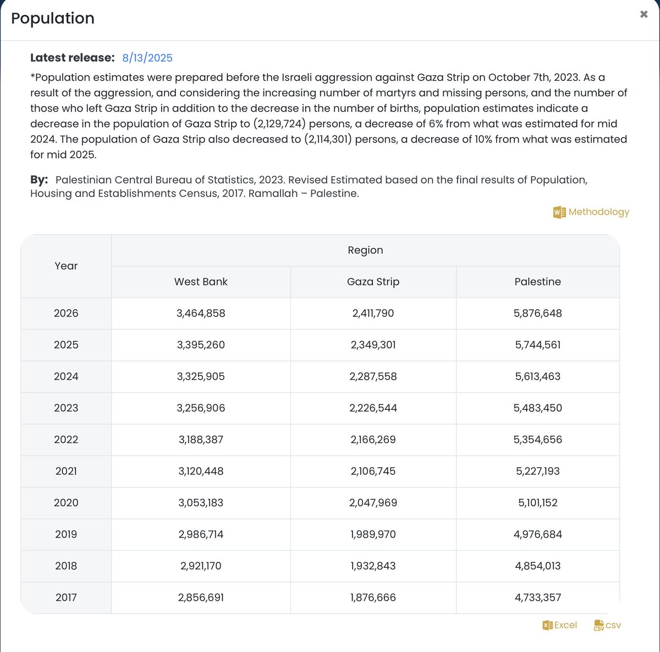This screenshot has height=652, width=660.
Task: Click the Excel file icon
Action: click(x=547, y=625)
